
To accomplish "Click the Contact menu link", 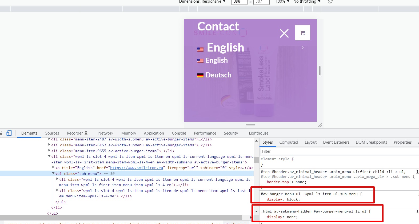I will [x=218, y=26].
